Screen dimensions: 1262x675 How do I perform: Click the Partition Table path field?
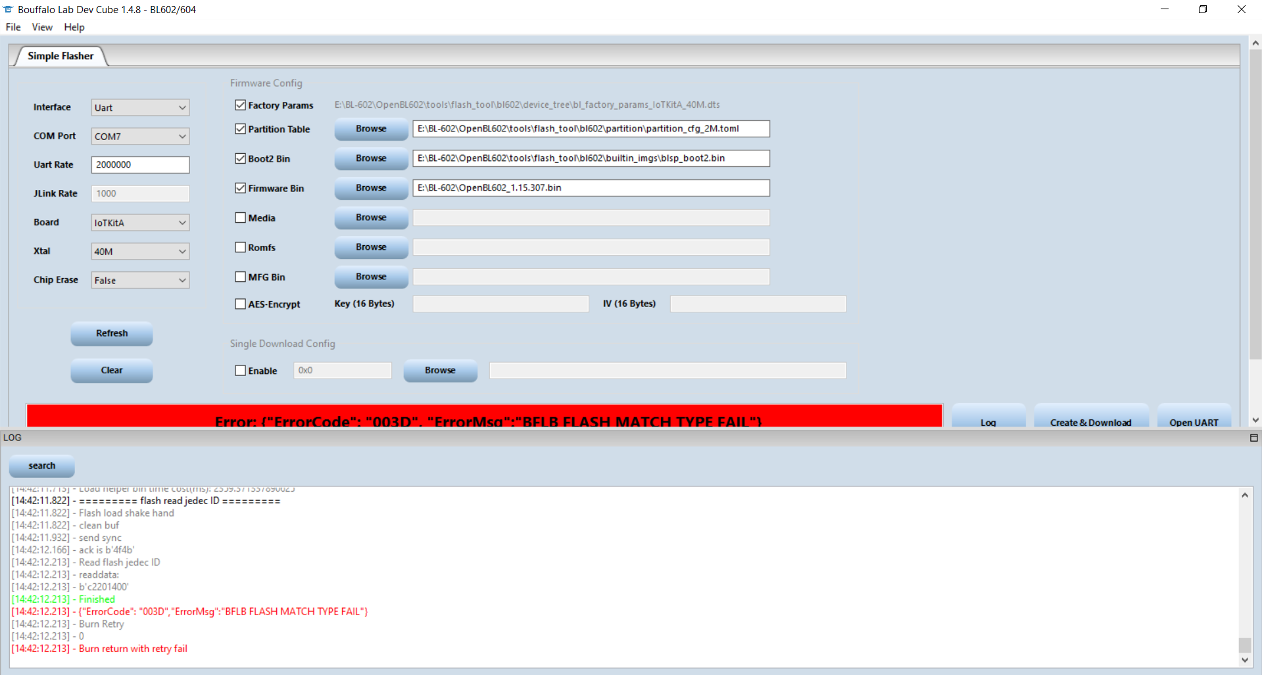tap(591, 129)
